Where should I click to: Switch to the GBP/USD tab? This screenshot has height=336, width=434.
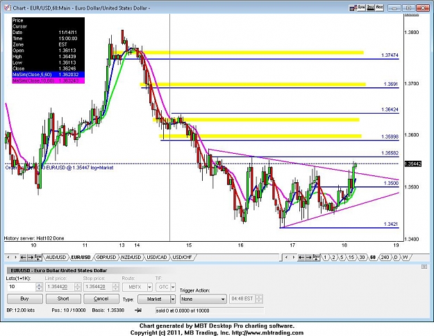tap(106, 257)
